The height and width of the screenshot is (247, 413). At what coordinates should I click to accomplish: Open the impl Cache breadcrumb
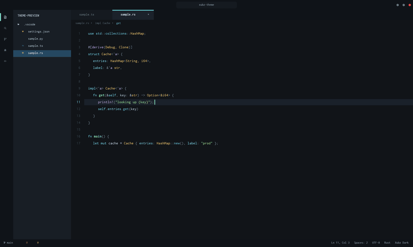103,23
